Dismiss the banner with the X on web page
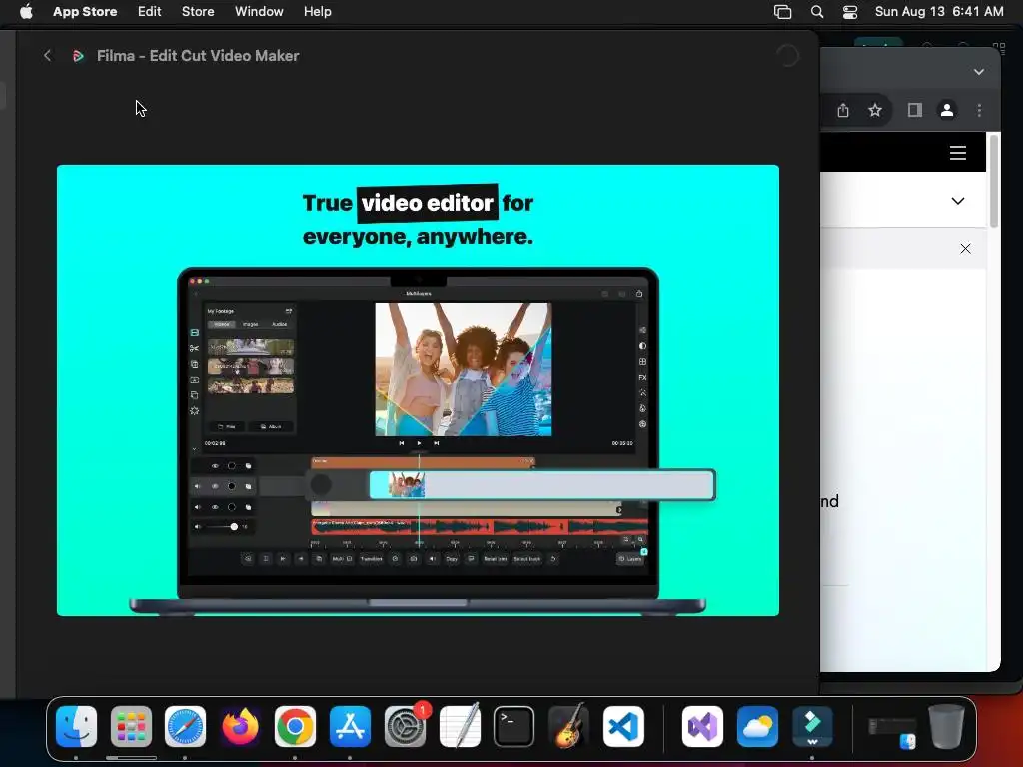This screenshot has width=1023, height=767. click(966, 249)
